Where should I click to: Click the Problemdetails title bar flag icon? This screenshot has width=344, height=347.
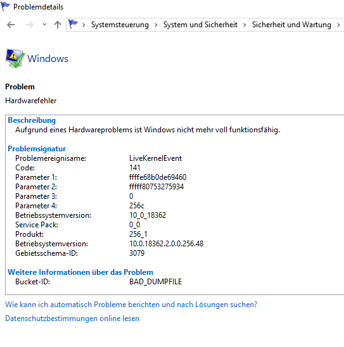[5, 6]
